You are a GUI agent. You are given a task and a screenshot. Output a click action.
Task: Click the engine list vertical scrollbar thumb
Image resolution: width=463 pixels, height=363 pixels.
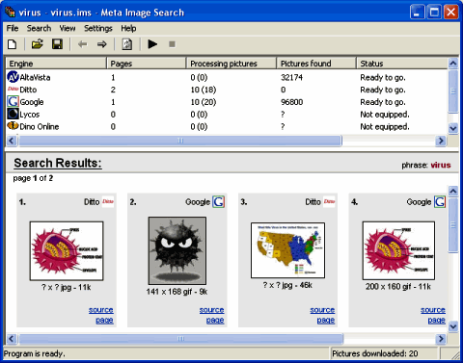click(x=453, y=91)
